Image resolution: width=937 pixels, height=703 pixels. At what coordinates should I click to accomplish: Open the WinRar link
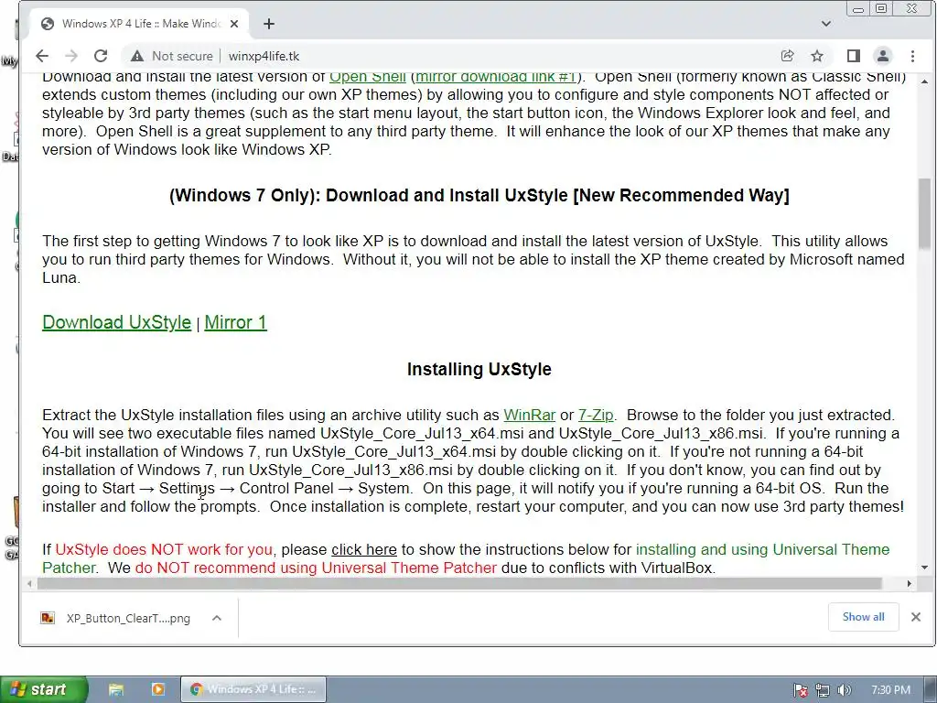click(x=530, y=415)
